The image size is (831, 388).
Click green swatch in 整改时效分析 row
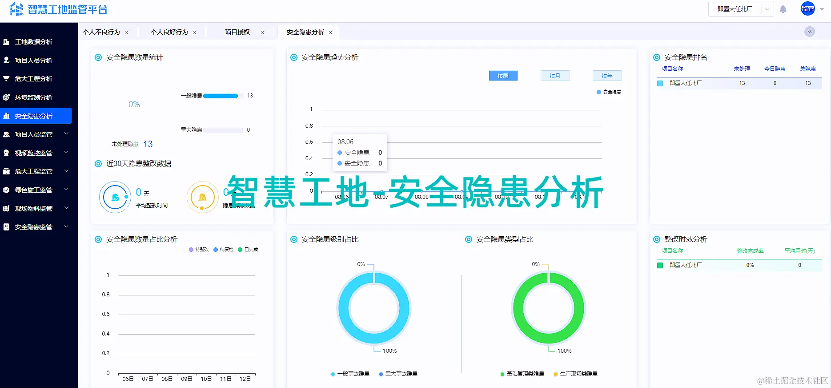(660, 265)
